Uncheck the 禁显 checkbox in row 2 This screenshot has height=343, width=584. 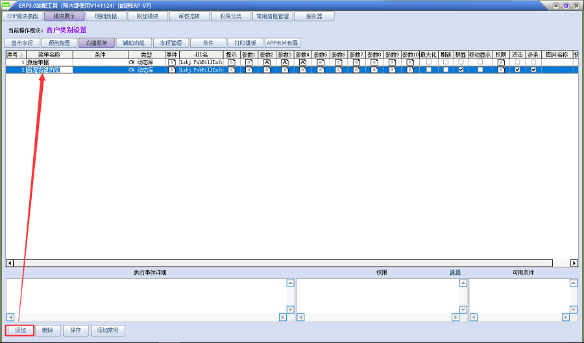461,70
